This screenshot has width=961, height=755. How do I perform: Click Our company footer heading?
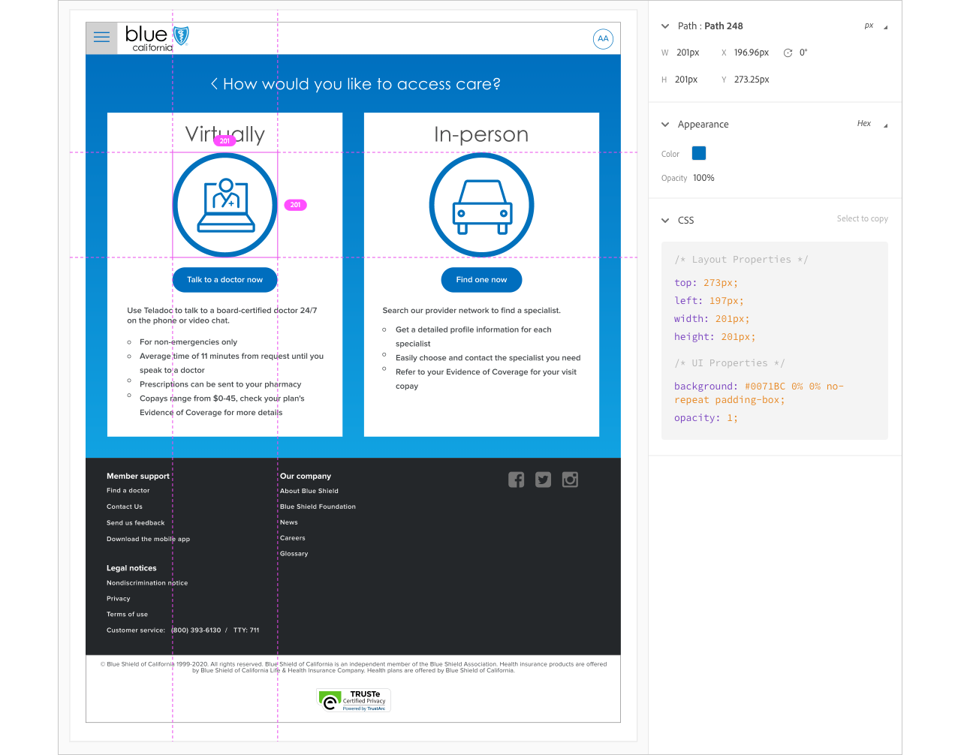point(306,477)
